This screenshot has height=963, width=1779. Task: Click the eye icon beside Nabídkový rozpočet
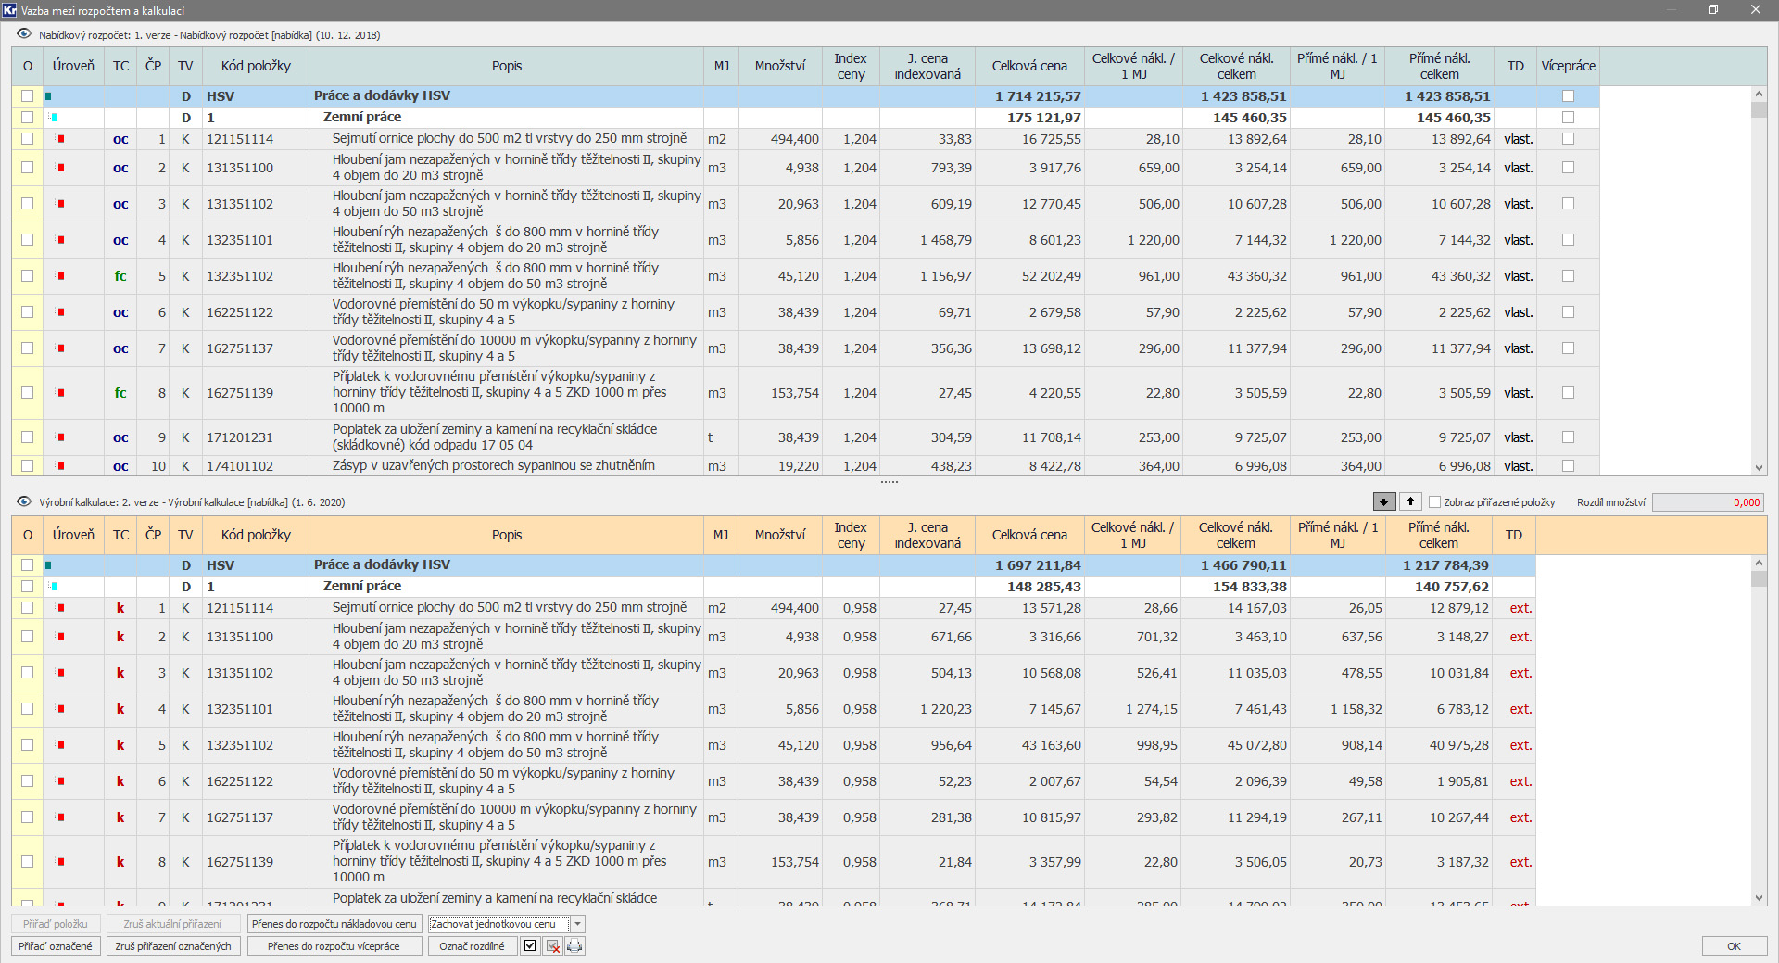pos(24,34)
